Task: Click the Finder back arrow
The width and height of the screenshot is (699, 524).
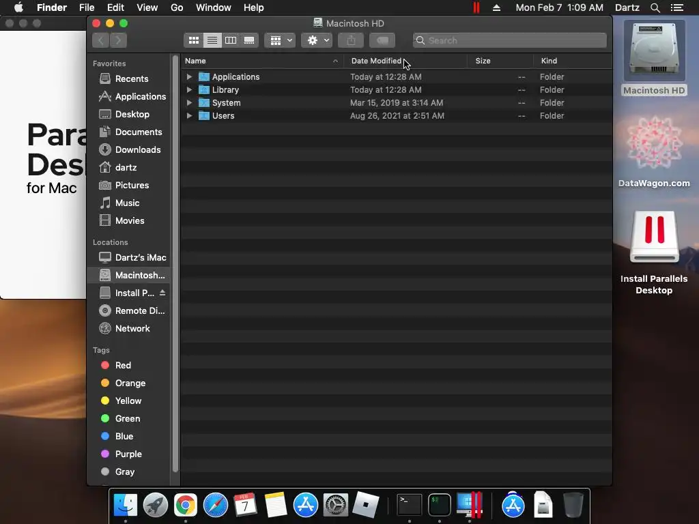Action: click(x=101, y=40)
